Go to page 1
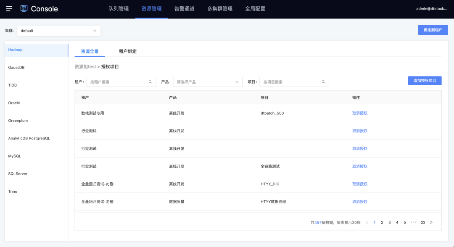Image resolution: width=454 pixels, height=247 pixels. tap(375, 222)
